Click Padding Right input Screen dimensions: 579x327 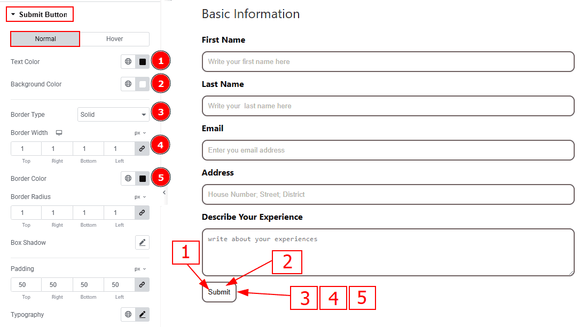tap(57, 285)
